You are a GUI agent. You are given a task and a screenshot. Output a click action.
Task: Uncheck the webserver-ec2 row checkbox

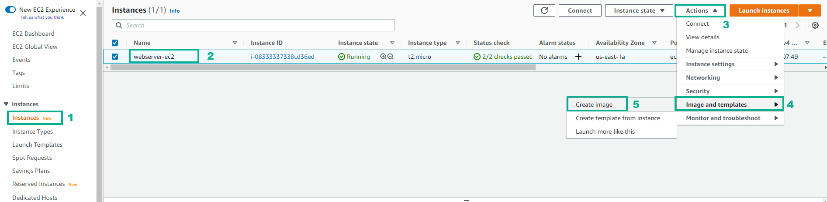pos(115,57)
